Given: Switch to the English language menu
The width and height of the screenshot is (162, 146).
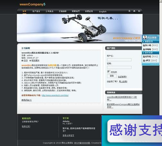Looking at the screenshot, I should click(x=103, y=12).
